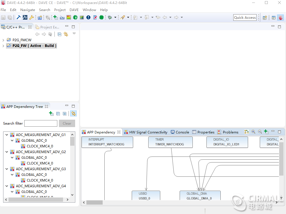Toggle Link with Editor in C/C++ Projects panel
Viewport: 286px width, 214px height.
click(66, 34)
